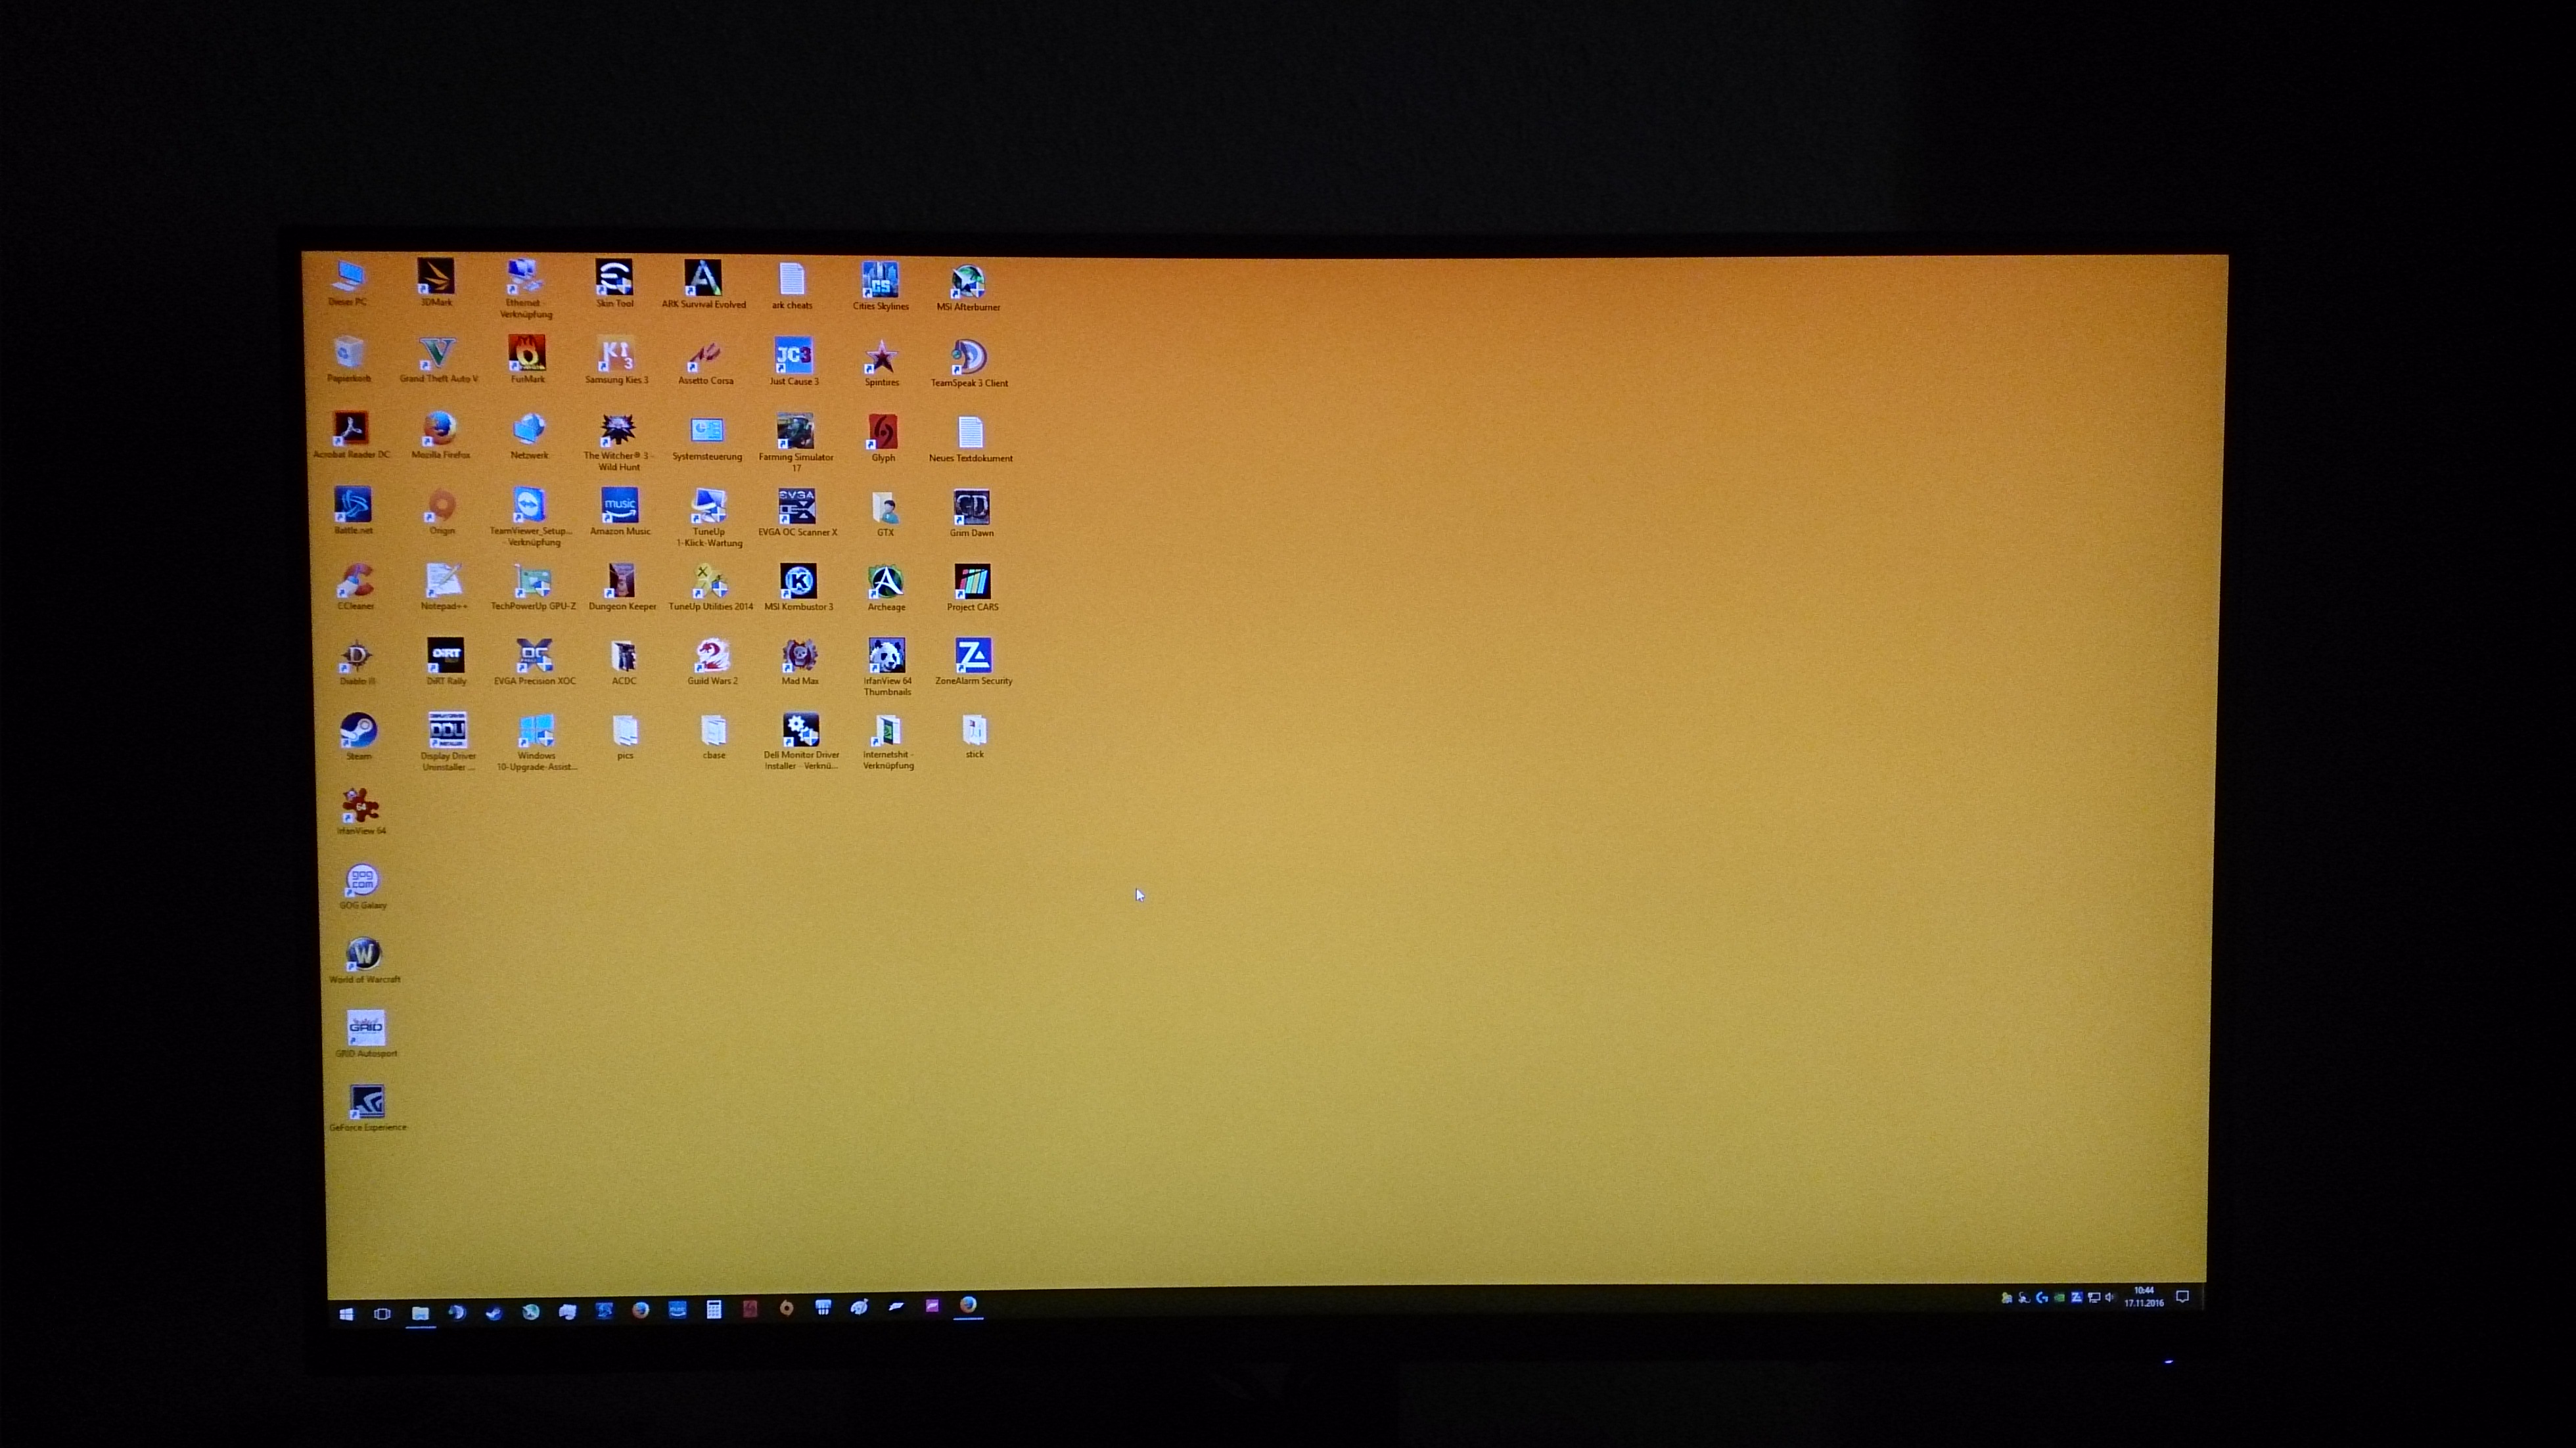Open the Action Center notification icon
This screenshot has width=2576, height=1448.
(2182, 1297)
